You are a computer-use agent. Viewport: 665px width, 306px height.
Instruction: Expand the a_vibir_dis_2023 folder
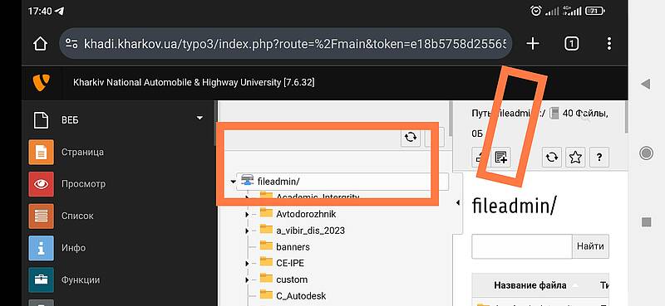point(247,231)
